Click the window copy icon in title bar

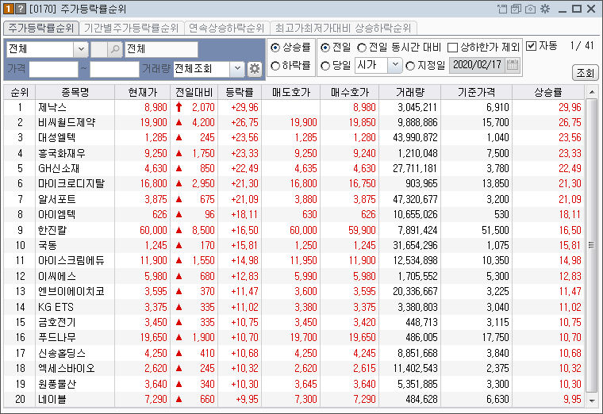click(x=516, y=9)
